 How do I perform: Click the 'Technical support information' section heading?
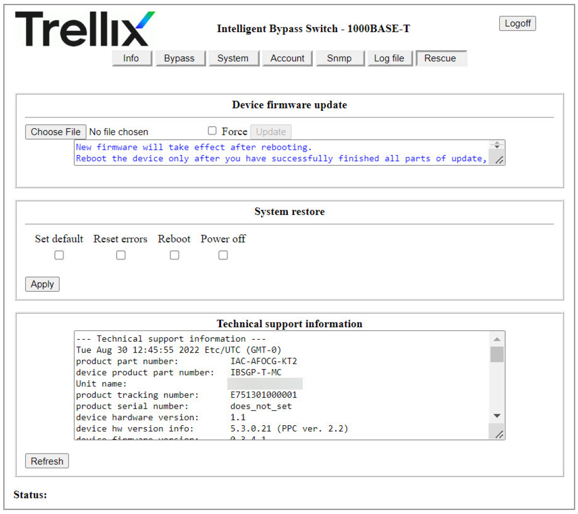tap(289, 324)
